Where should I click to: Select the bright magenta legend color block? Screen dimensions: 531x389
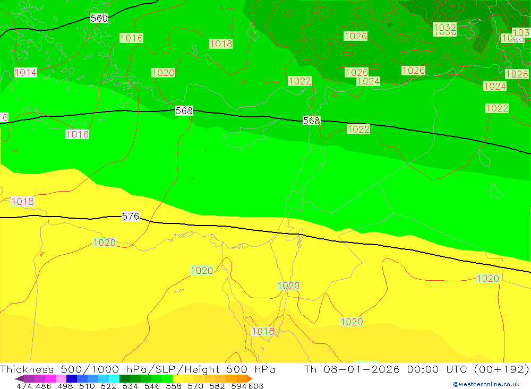point(50,378)
